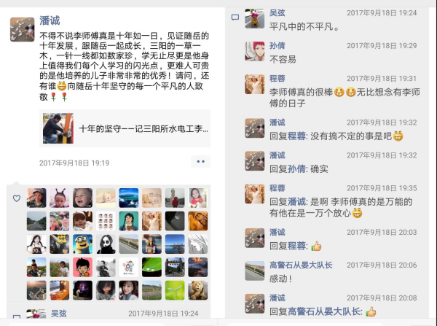Open shared article 十年的坚守——记三阳所水电工李
The image size is (437, 326).
[x=125, y=128]
